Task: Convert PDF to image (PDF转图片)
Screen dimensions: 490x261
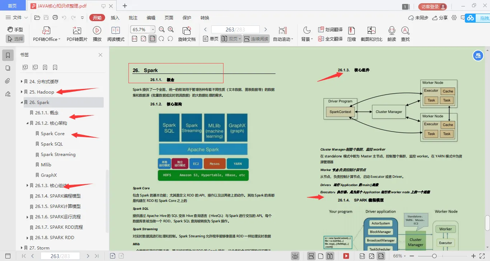Action: coord(77,34)
